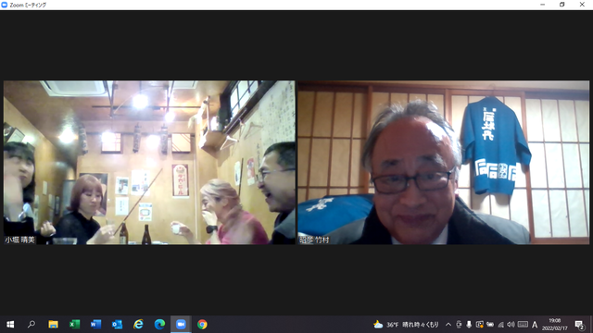Click the battery status tray icon

click(x=490, y=325)
